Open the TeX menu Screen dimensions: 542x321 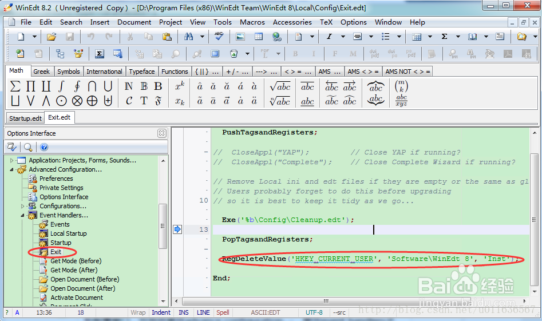[x=326, y=22]
